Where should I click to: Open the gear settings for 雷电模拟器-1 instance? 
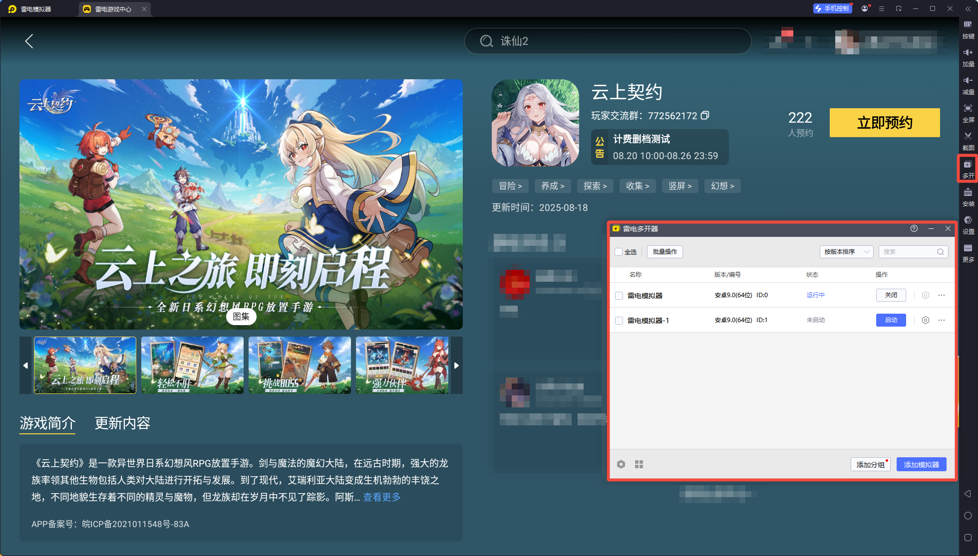(926, 320)
